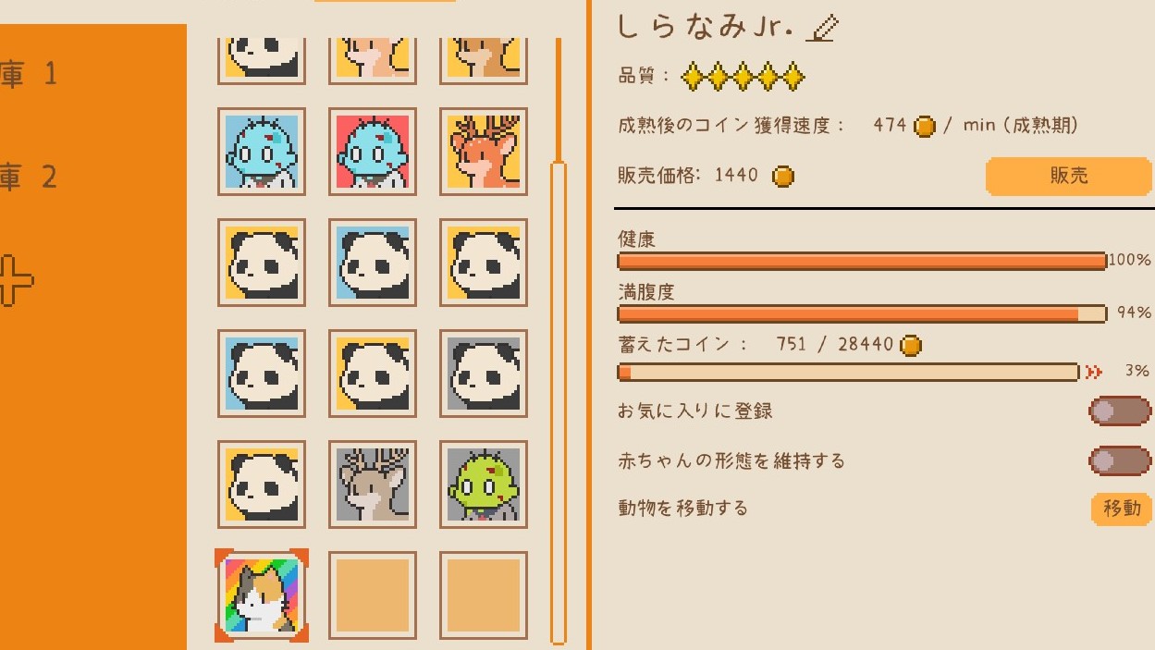Select the orange deer on yellow background
Image resolution: width=1155 pixels, height=650 pixels.
(484, 152)
